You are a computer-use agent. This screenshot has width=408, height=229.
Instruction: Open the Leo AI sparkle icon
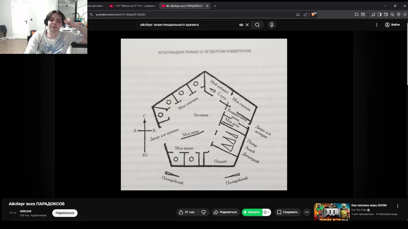pos(392,14)
